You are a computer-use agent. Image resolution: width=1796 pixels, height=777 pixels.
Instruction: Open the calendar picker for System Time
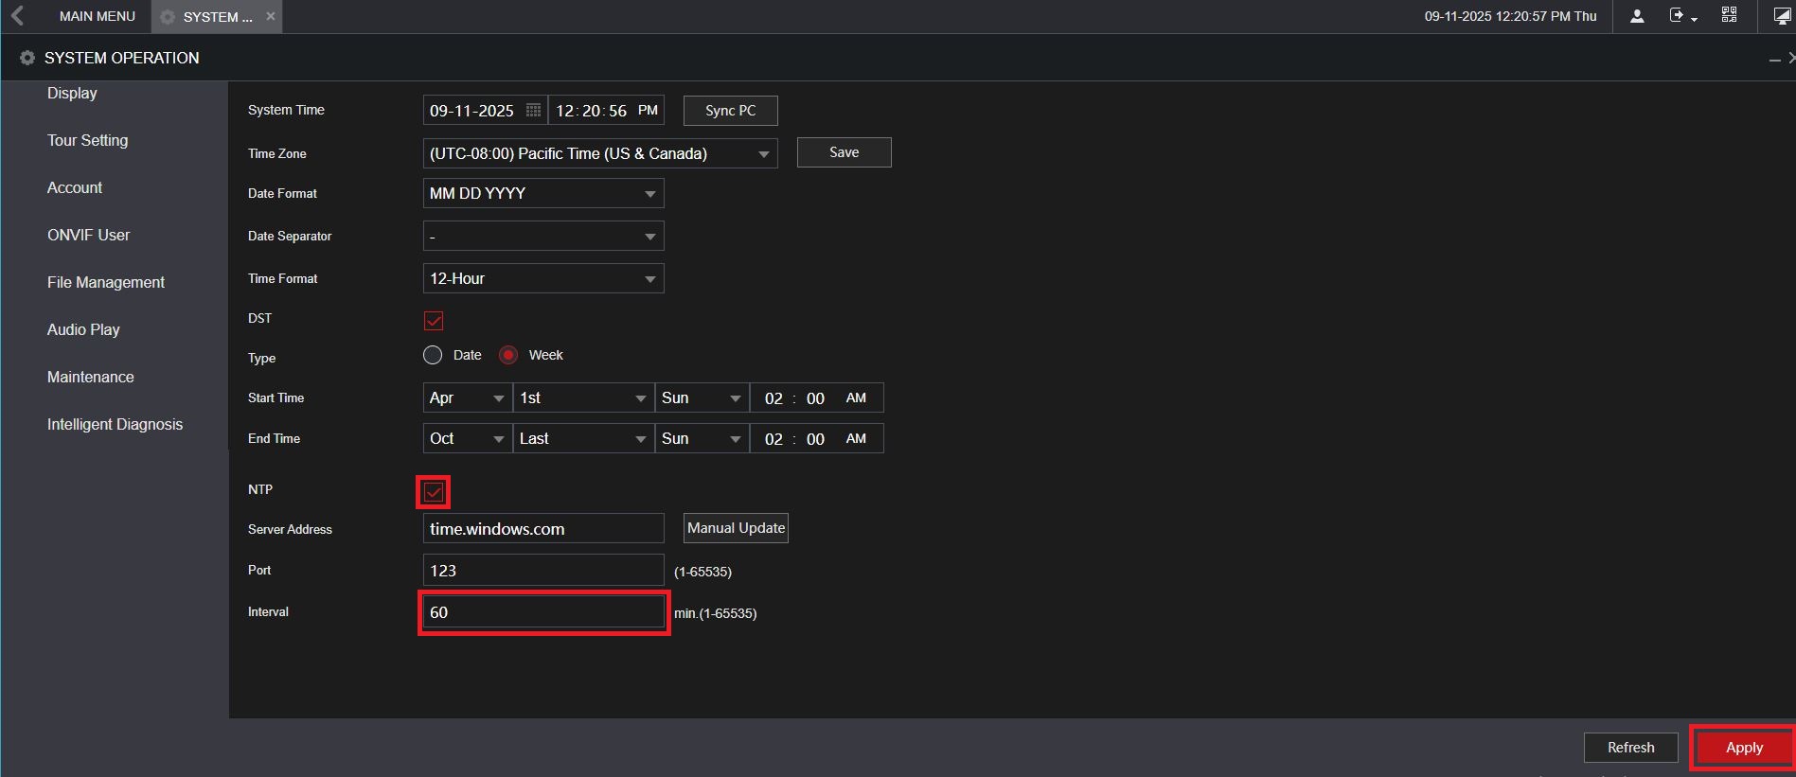(x=533, y=111)
